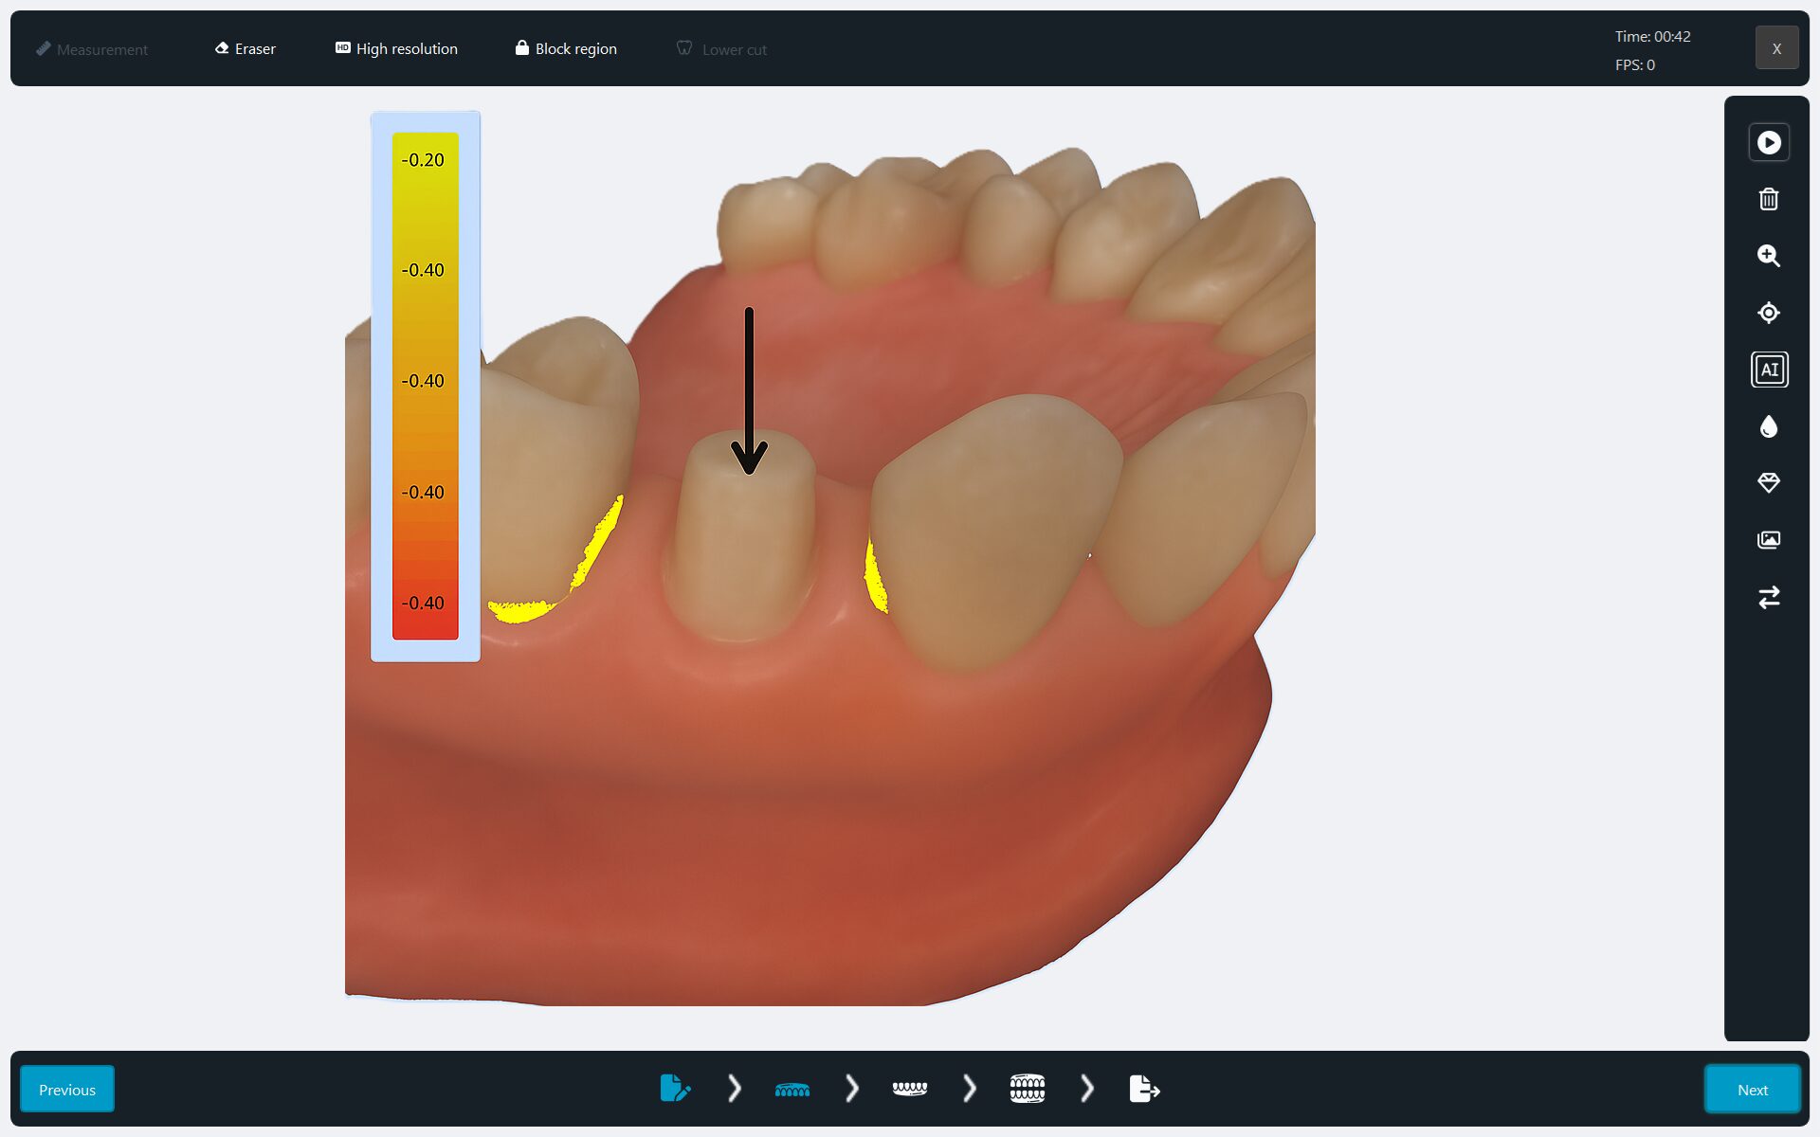The image size is (1820, 1137).
Task: Click the image gallery icon
Action: pos(1768,540)
